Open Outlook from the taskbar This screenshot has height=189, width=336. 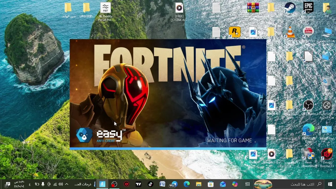tap(223, 184)
